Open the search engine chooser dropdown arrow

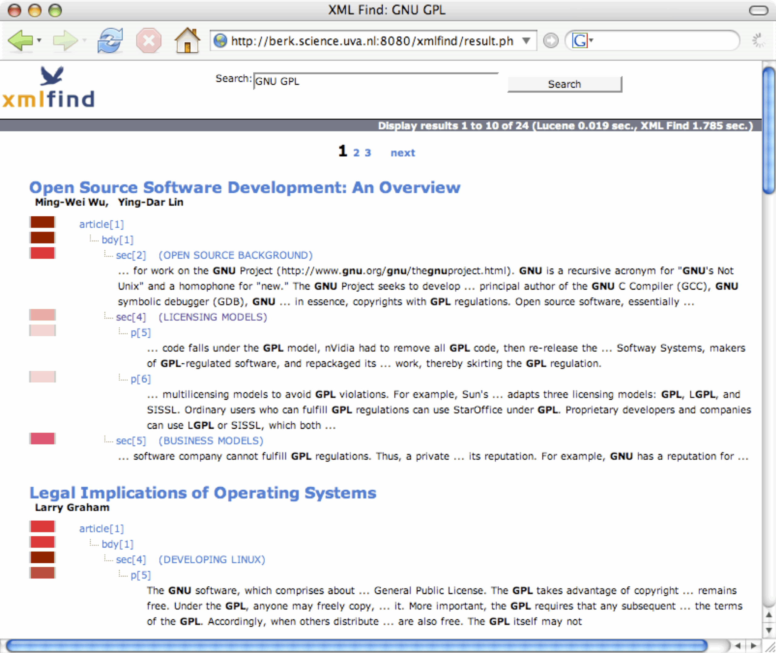pos(591,40)
